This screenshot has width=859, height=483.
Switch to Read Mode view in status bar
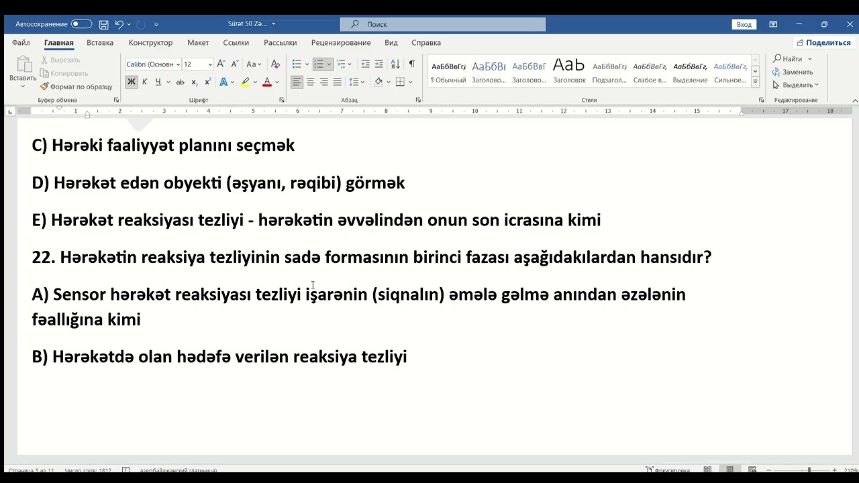707,470
